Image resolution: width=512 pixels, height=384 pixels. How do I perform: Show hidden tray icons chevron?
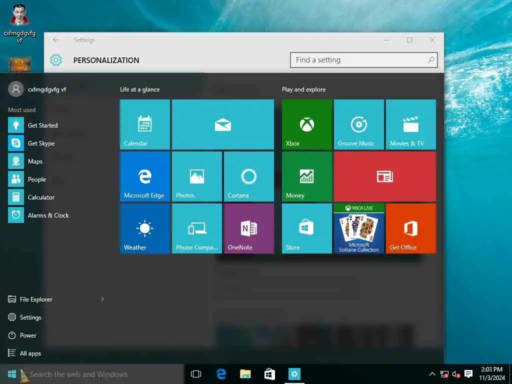[x=432, y=374]
